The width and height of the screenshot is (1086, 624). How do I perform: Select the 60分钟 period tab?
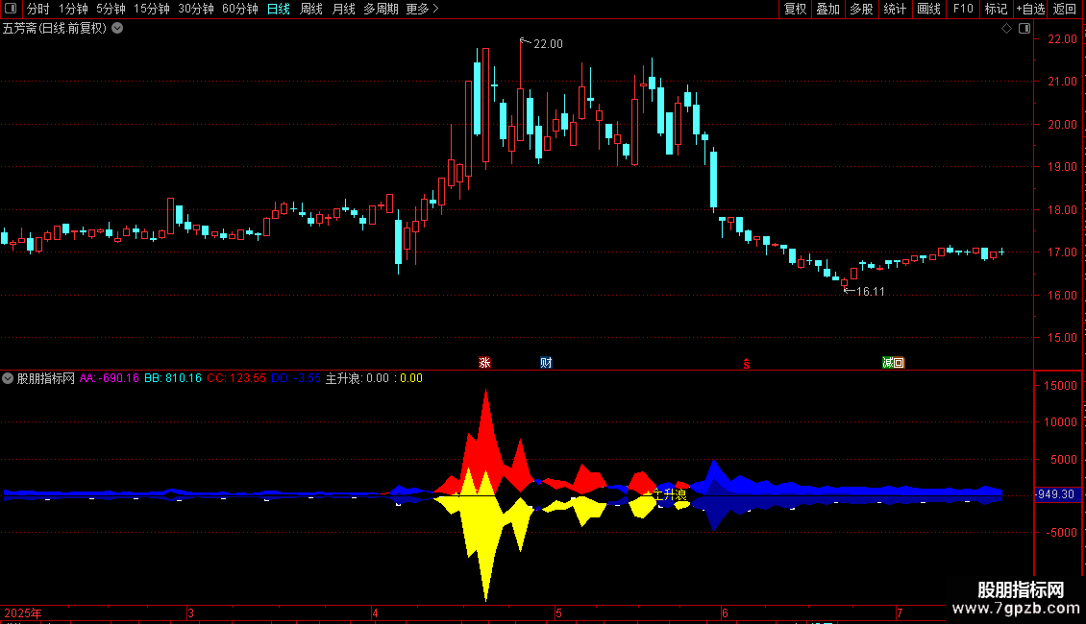click(x=239, y=9)
